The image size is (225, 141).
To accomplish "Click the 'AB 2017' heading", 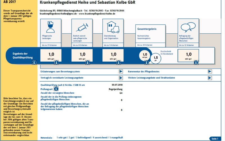I will [10, 2].
